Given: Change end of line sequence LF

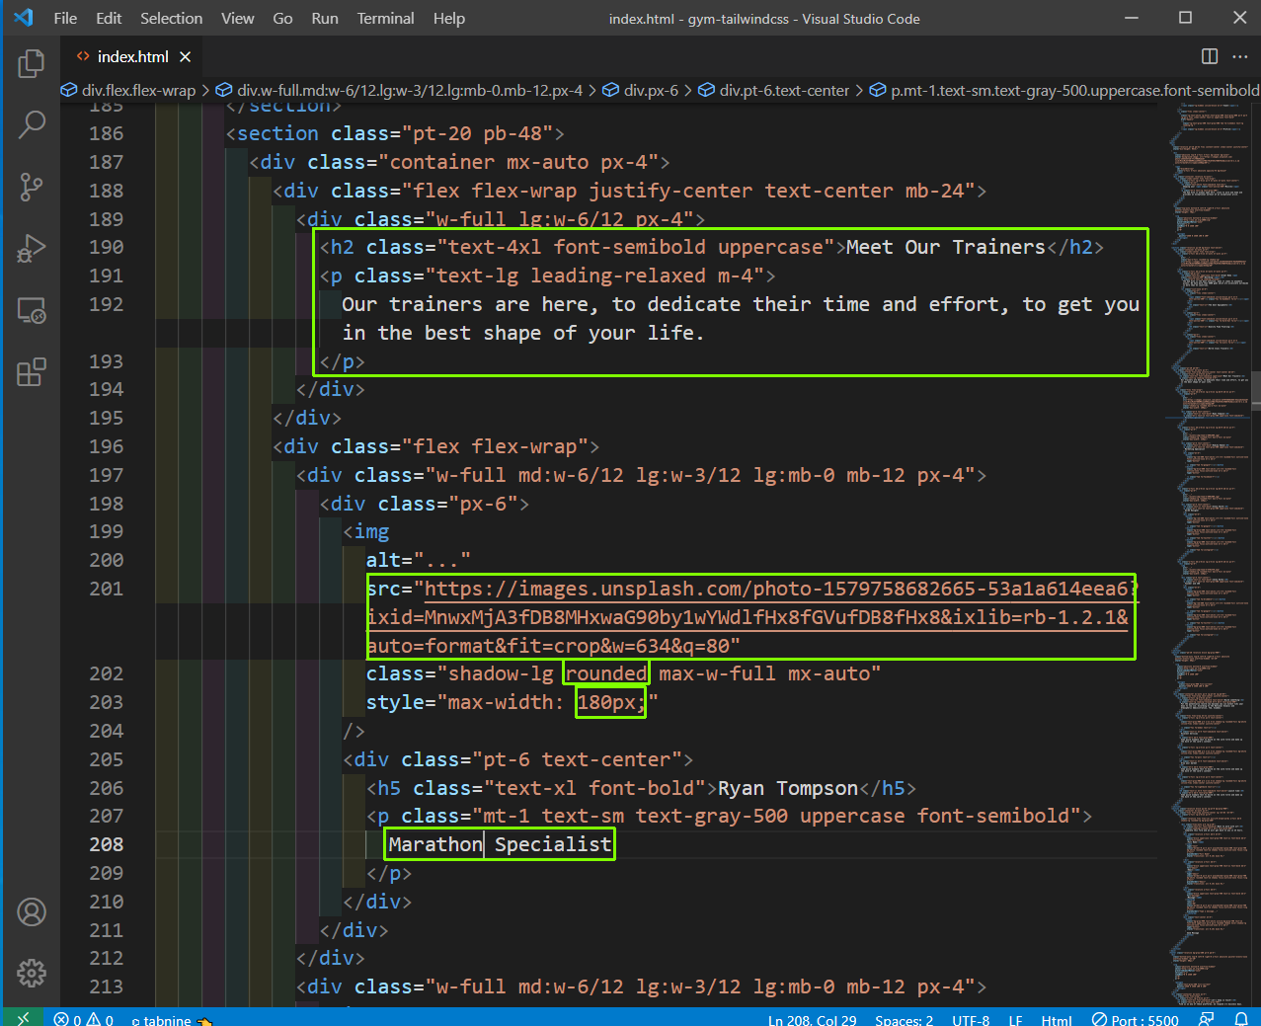Looking at the screenshot, I should pyautogui.click(x=1015, y=1019).
